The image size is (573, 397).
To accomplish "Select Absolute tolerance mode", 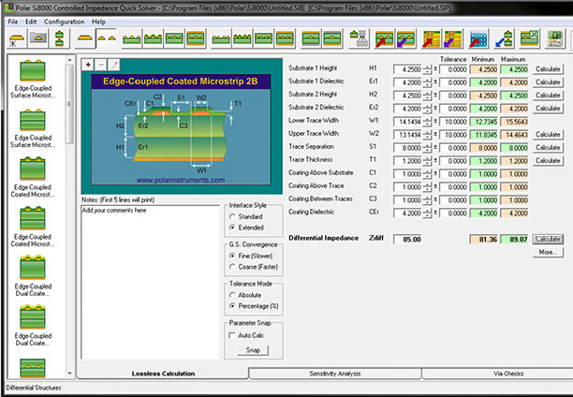I will pyautogui.click(x=232, y=294).
